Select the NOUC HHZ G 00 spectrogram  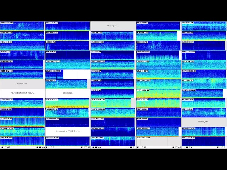tap(67, 122)
